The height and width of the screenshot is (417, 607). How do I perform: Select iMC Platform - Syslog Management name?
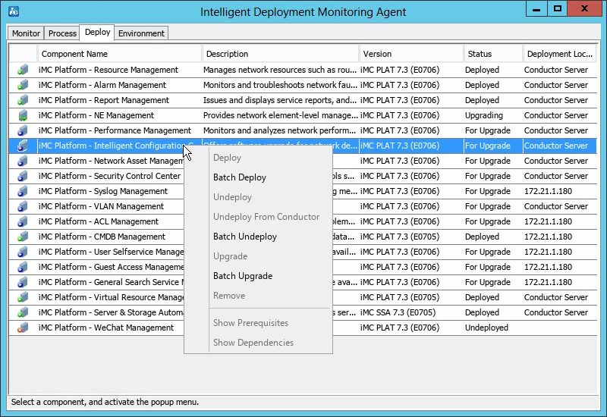(x=103, y=191)
